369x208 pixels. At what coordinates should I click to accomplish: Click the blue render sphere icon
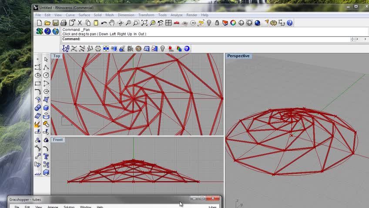click(x=258, y=23)
